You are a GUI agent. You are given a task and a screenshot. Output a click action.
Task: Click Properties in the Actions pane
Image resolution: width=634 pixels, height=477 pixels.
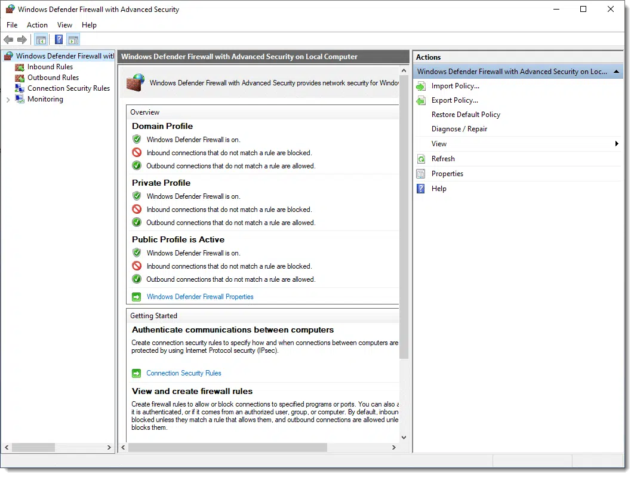pos(447,174)
